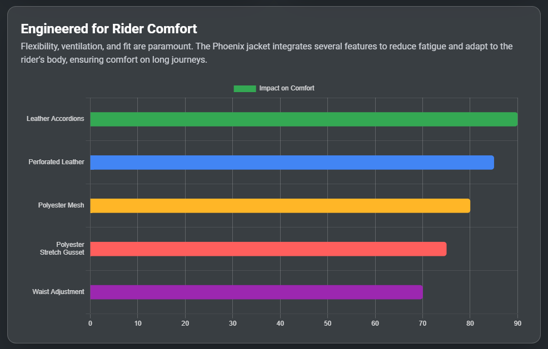This screenshot has width=548, height=349.
Task: Click the Engineered for Rider Comfort heading
Action: click(x=109, y=29)
